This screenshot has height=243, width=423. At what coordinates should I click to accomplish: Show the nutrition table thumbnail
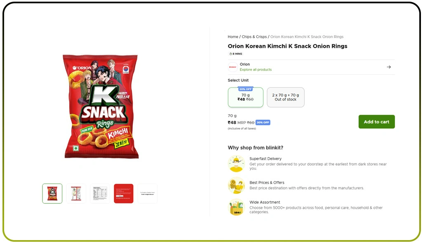(x=100, y=193)
